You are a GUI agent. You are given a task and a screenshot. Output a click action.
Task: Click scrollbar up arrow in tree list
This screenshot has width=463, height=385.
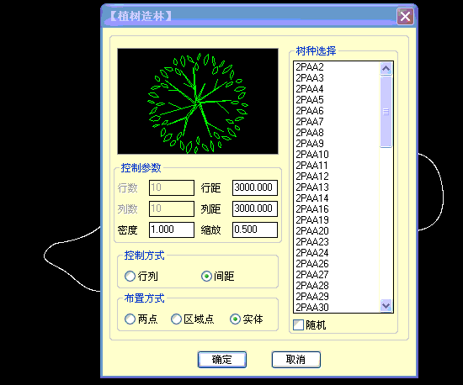386,69
